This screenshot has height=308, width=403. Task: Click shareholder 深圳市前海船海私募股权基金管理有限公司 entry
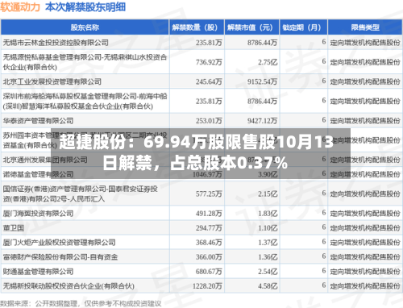pyautogui.click(x=85, y=102)
